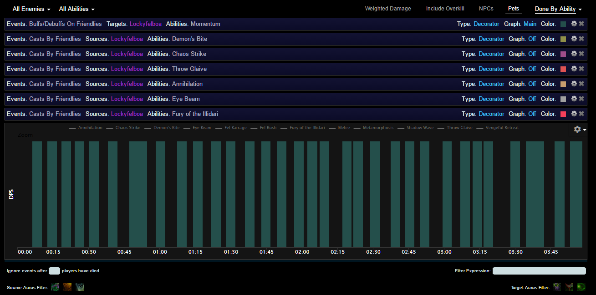Viewport: 596px width, 295px height.
Task: Remove the Demon's Bite pin with its X icon
Action: point(581,39)
